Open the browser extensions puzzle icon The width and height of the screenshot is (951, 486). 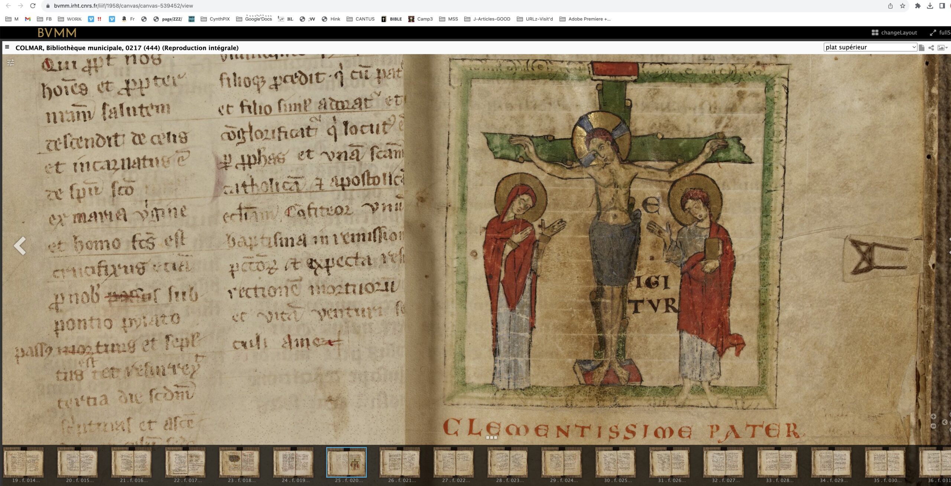coord(918,6)
